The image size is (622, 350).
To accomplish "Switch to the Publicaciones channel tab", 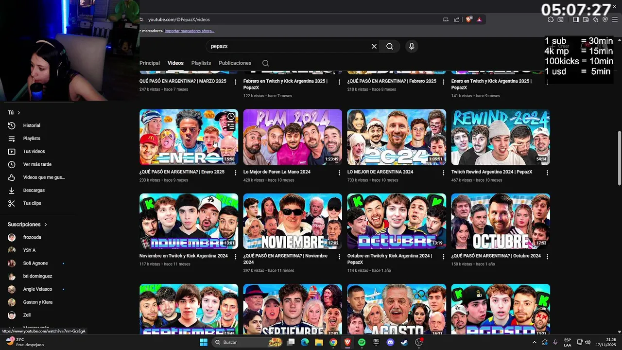I will click(x=235, y=63).
